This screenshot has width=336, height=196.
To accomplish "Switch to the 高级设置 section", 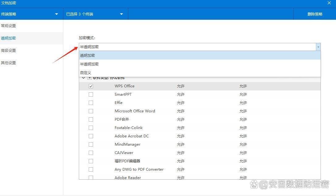I will click(x=9, y=51).
